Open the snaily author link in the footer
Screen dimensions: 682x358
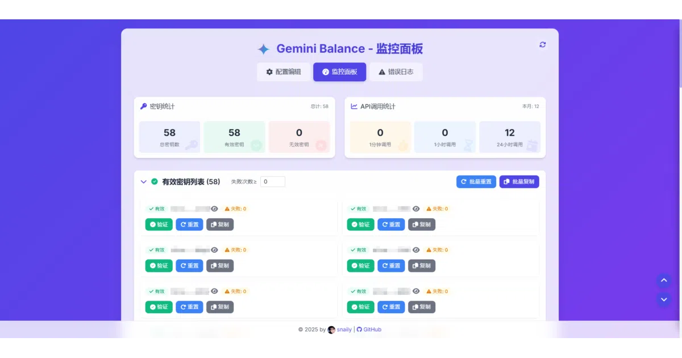pyautogui.click(x=340, y=330)
